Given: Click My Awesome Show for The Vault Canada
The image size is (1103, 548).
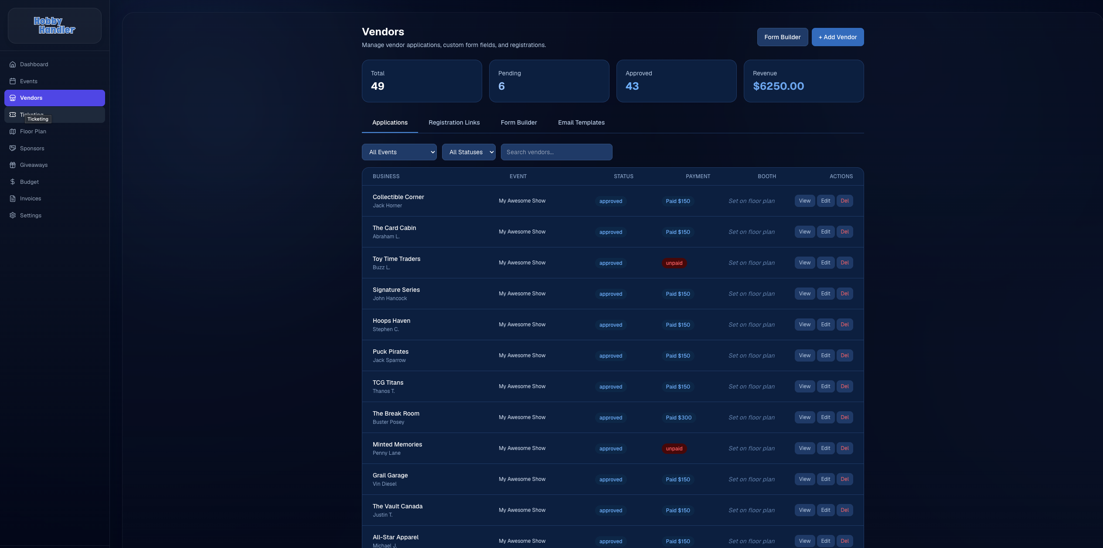Looking at the screenshot, I should 522,510.
